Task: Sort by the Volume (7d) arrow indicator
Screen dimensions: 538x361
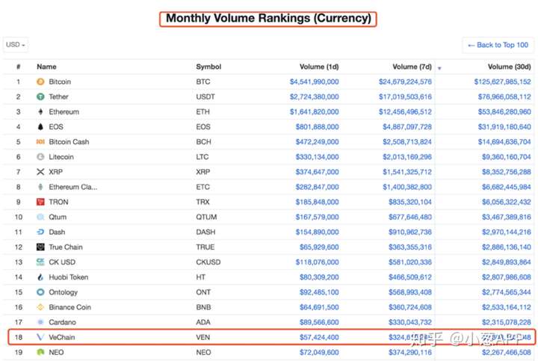Action: (439, 68)
